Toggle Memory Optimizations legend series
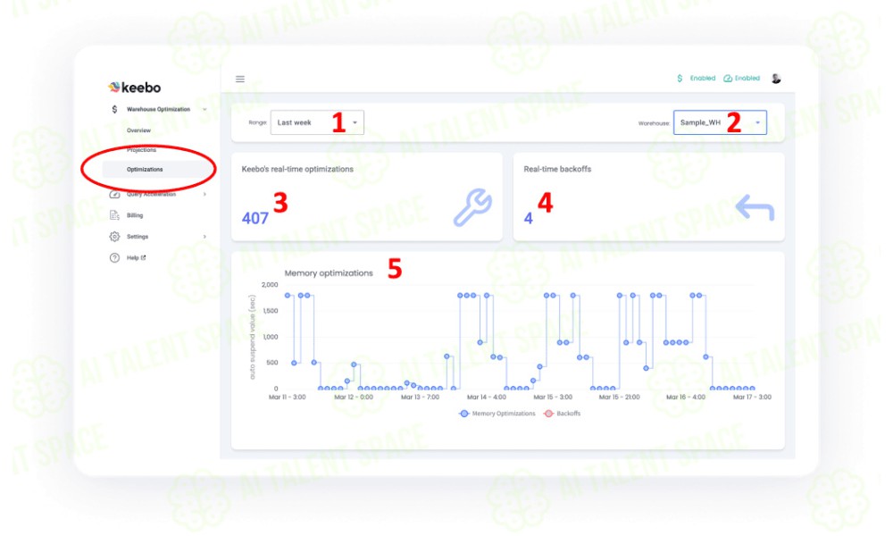 pos(497,414)
